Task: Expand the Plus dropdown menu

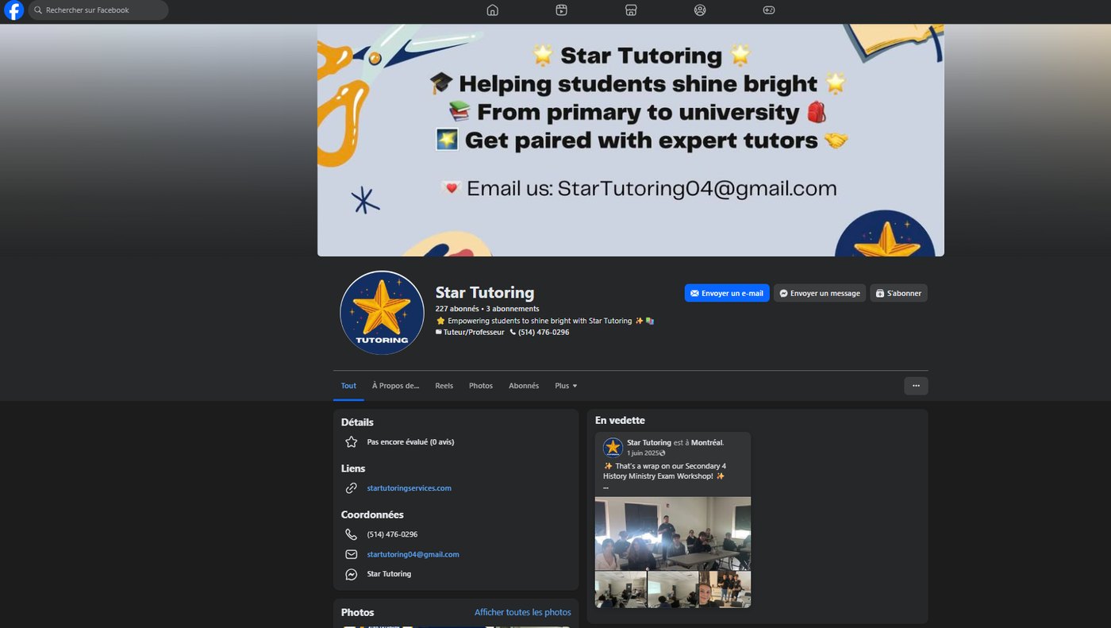Action: [x=566, y=386]
